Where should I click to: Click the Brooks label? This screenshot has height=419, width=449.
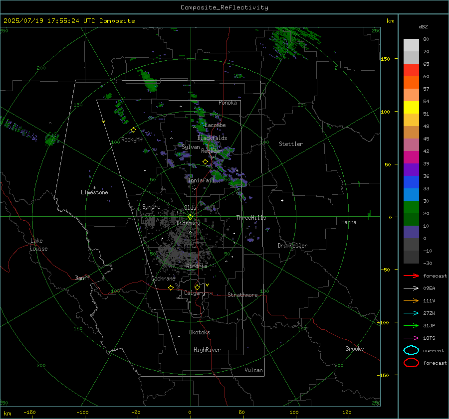click(x=355, y=349)
